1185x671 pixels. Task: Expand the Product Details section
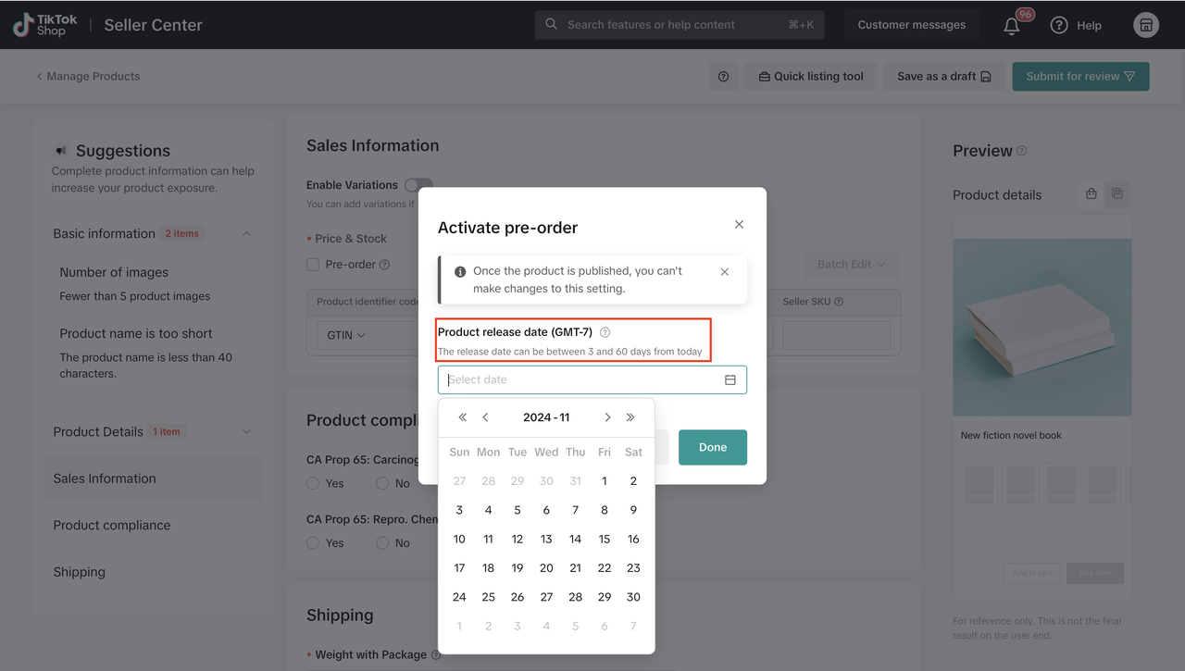pos(246,432)
